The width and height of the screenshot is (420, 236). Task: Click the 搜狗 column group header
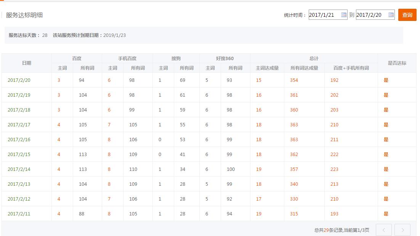tap(176, 58)
